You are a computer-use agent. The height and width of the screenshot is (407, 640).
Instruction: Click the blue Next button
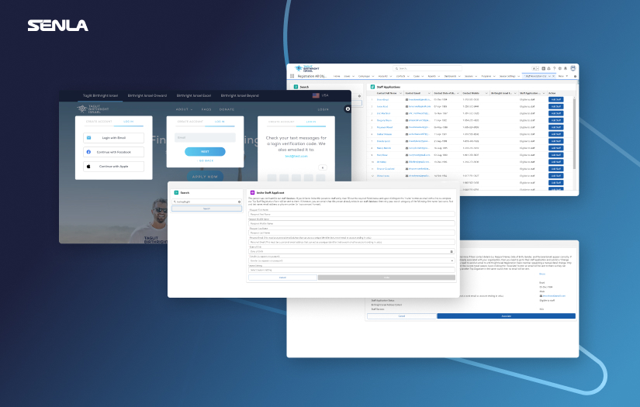(x=205, y=152)
